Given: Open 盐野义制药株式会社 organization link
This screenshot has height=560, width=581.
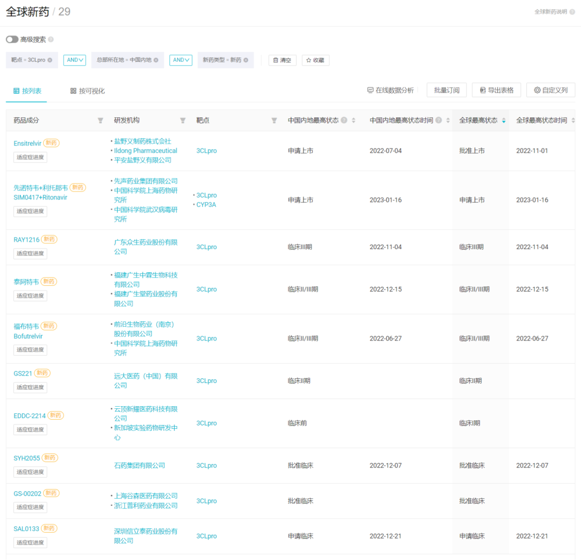Looking at the screenshot, I should (143, 141).
